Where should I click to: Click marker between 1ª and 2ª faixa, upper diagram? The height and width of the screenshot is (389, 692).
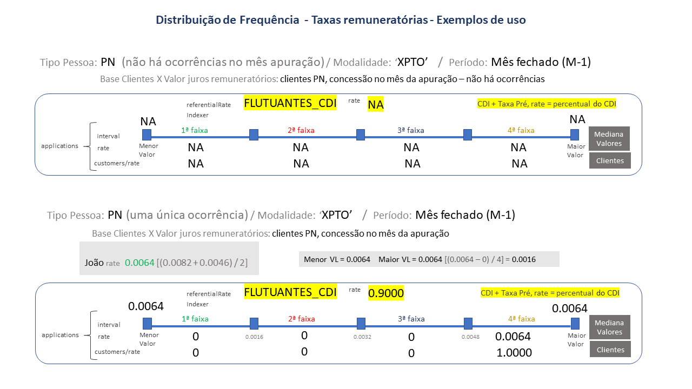click(254, 135)
